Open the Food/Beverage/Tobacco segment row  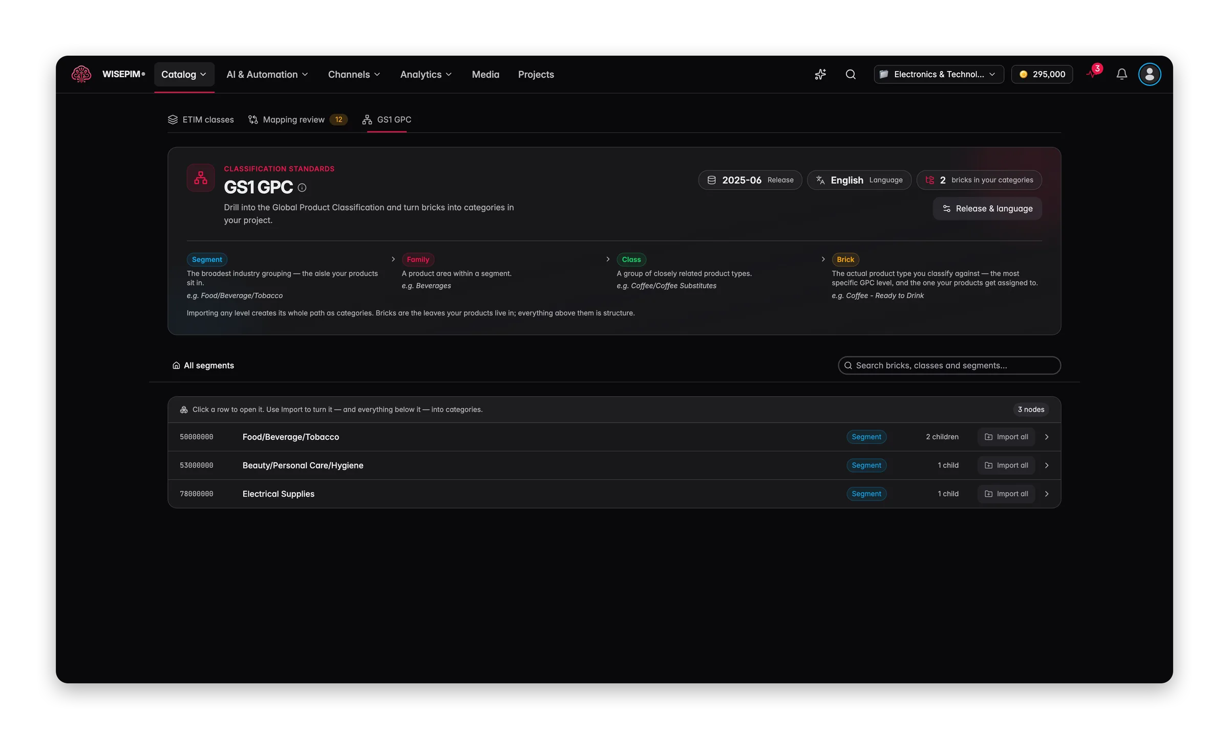coord(614,437)
